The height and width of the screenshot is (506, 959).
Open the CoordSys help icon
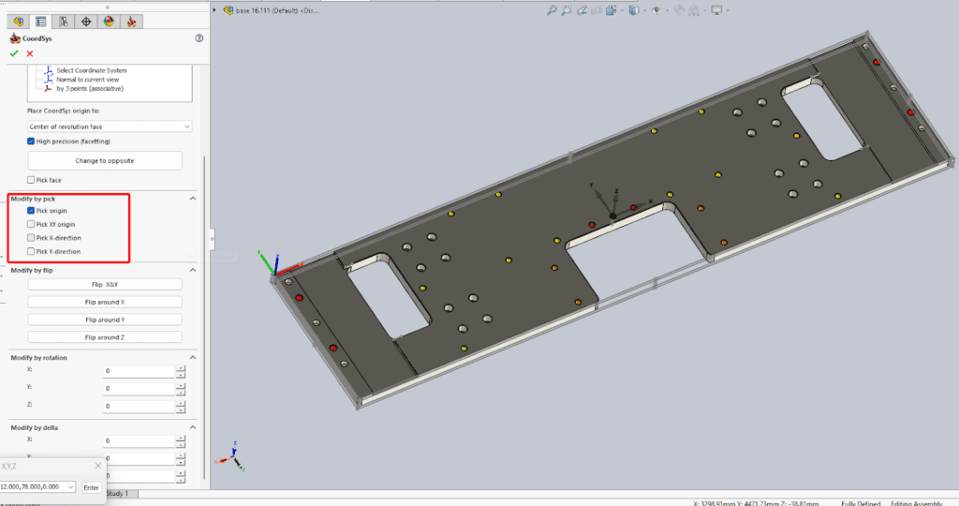(199, 38)
